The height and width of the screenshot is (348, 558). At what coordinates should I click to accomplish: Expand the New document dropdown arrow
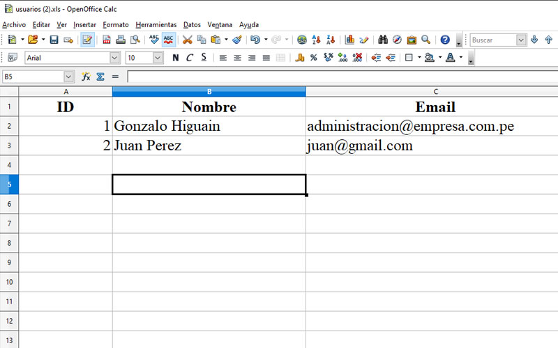click(x=22, y=40)
